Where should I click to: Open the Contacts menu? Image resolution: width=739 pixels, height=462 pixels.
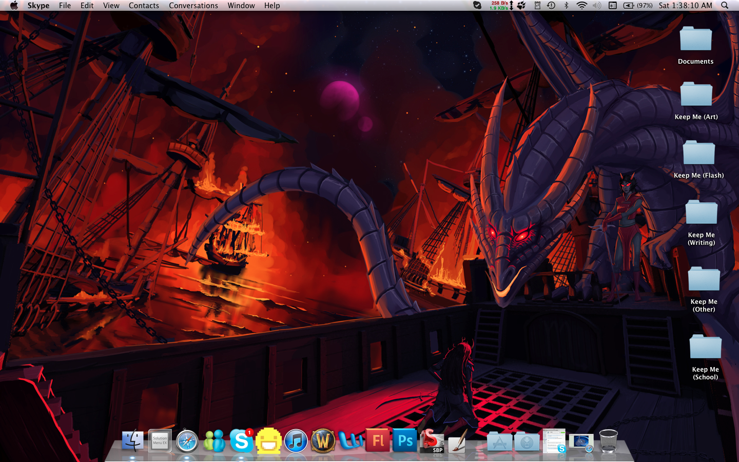coord(144,6)
